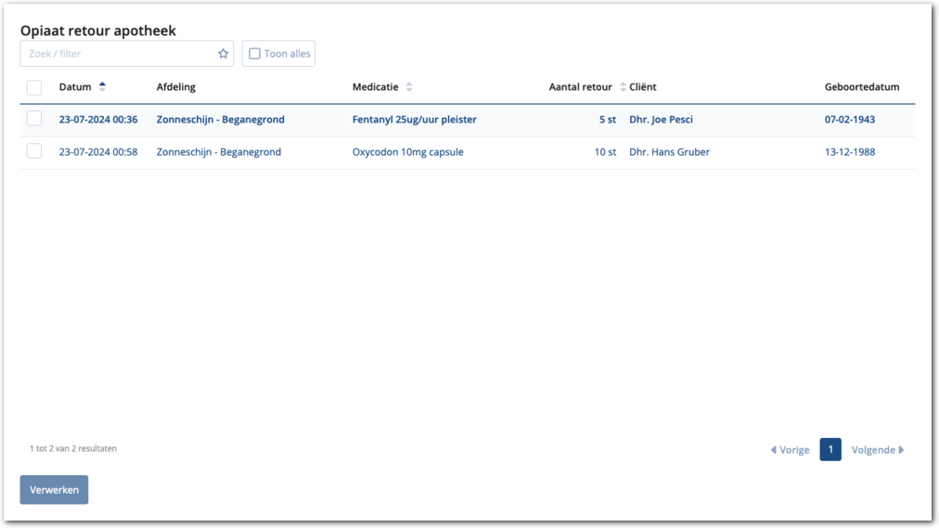Image resolution: width=939 pixels, height=528 pixels.
Task: Select the 23-07-2024 00:58 date cell
Action: click(98, 152)
